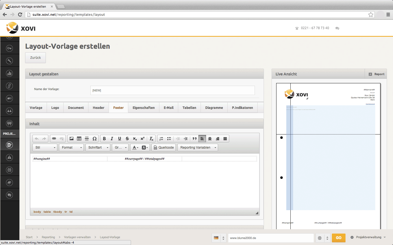
Task: Toggle subscript formatting
Action: (135, 139)
